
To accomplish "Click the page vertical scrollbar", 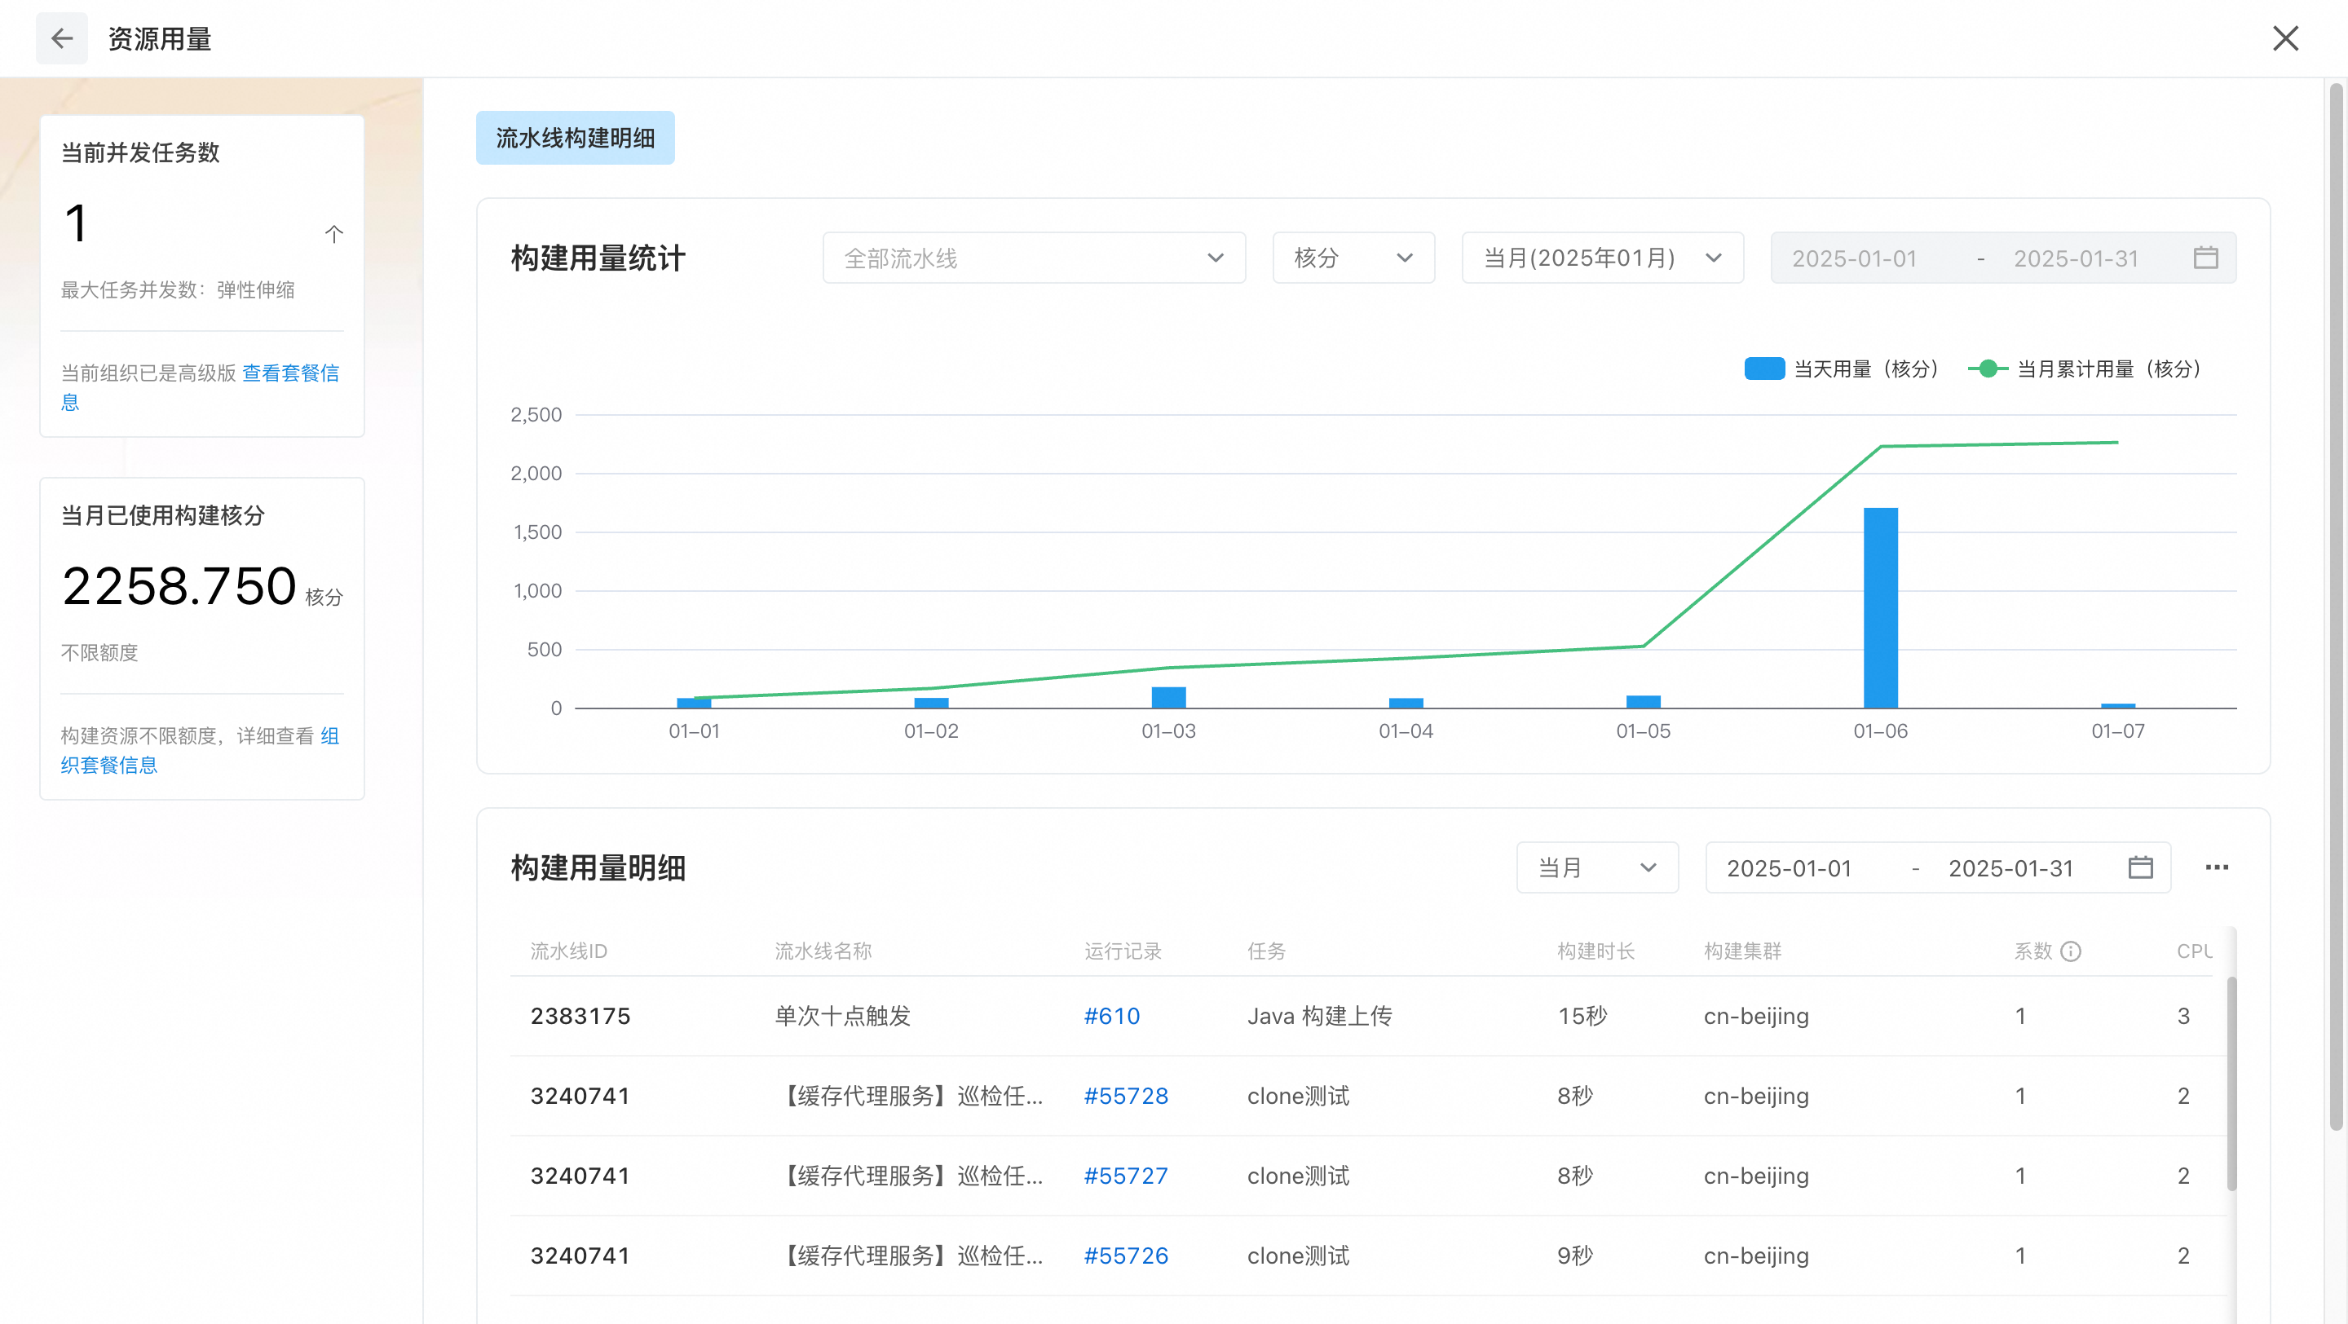I will click(2335, 607).
